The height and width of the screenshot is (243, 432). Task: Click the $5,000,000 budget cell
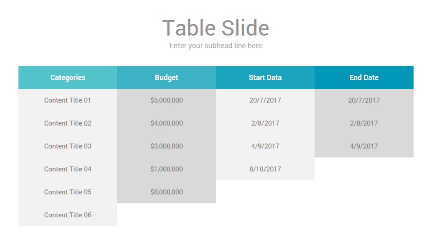pyautogui.click(x=166, y=100)
